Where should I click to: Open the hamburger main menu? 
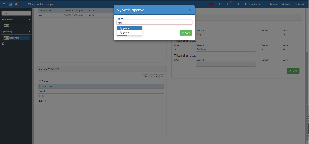coord(4,4)
